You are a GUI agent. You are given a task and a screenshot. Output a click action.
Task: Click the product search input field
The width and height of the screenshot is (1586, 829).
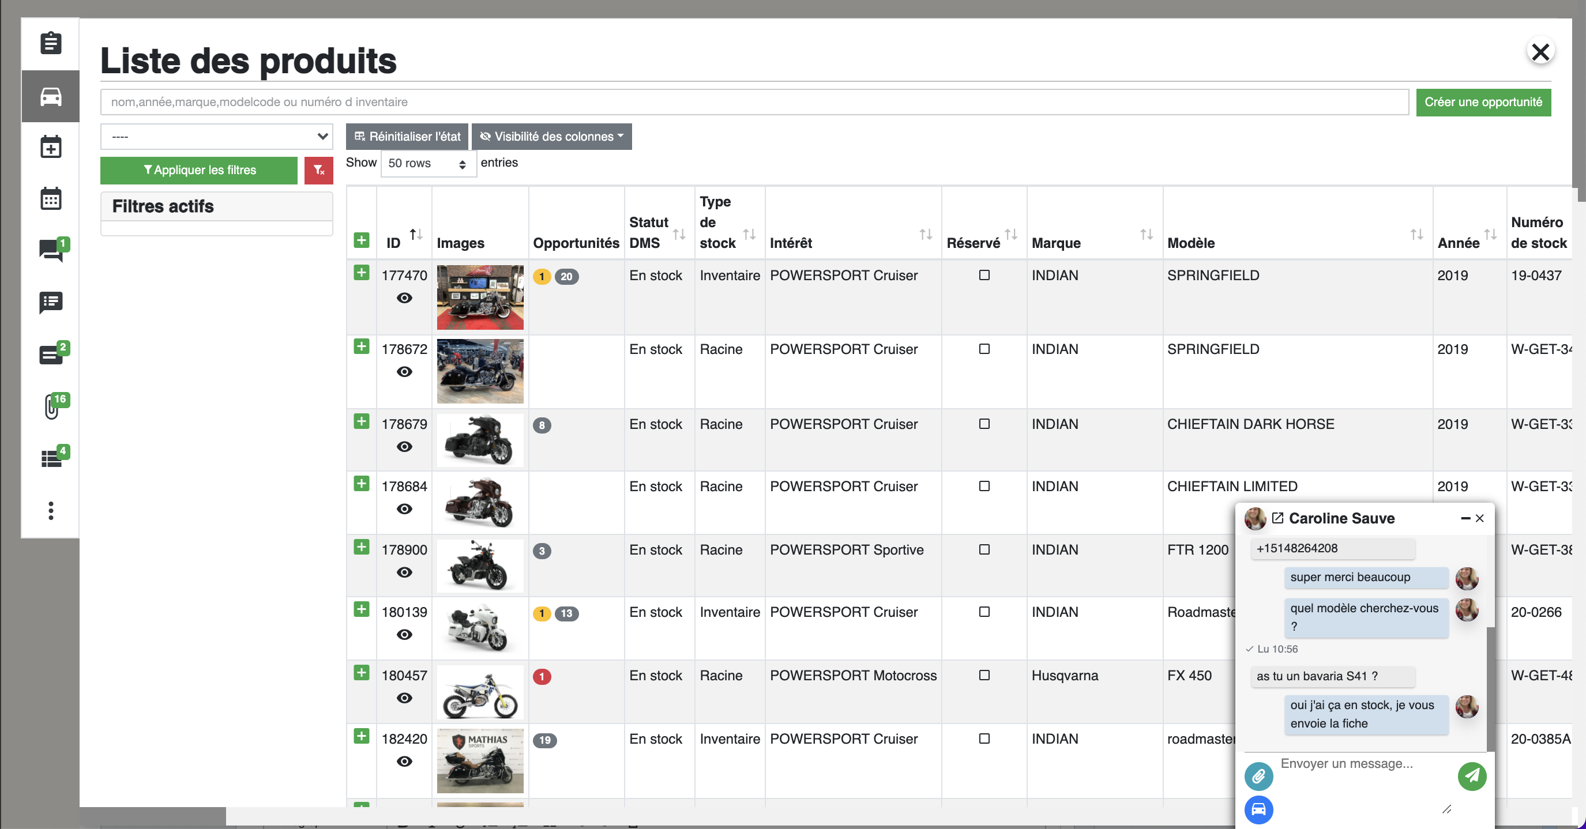754,102
